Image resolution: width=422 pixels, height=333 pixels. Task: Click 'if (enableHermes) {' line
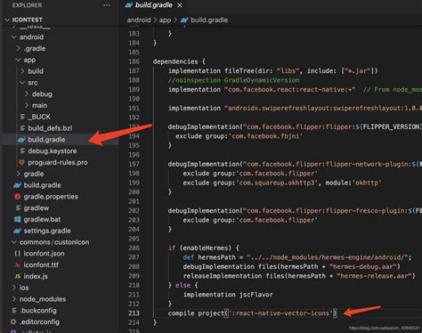[x=204, y=248]
